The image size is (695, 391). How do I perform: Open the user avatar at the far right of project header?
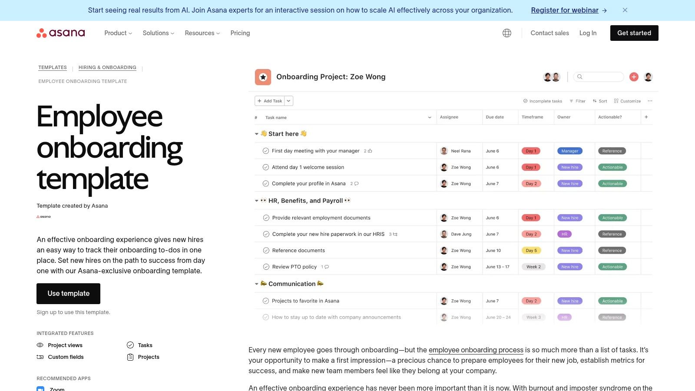click(x=648, y=77)
